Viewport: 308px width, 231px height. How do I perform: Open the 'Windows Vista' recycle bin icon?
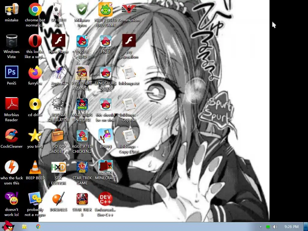coord(12,41)
